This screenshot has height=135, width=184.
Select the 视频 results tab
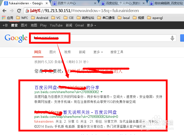pos(67,52)
